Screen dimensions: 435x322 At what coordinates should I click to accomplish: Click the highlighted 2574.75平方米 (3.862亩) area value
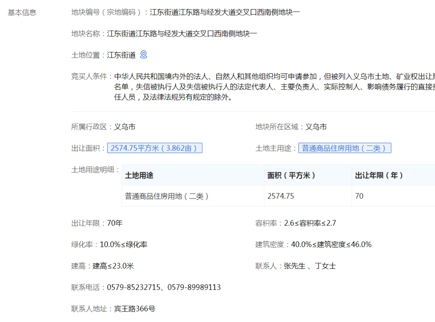tap(155, 148)
